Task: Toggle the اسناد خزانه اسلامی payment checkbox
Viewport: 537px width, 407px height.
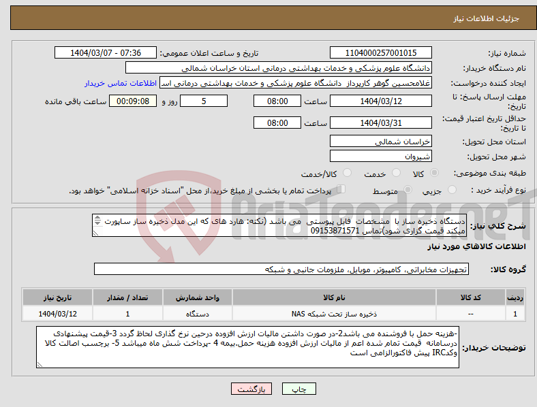Action: tap(341, 189)
